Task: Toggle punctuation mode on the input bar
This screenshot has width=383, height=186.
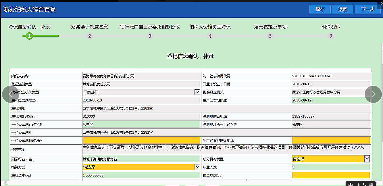Action: tap(364, 184)
